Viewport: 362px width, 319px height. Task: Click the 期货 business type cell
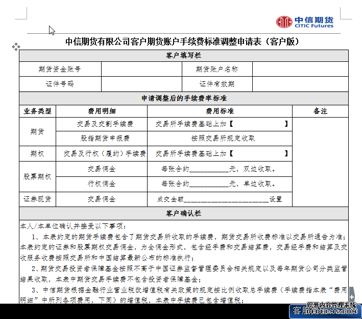37,131
